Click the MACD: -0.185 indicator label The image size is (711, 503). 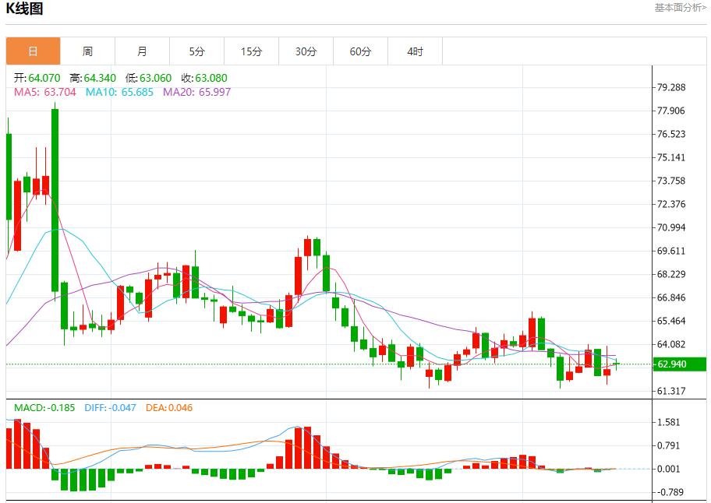pos(41,408)
